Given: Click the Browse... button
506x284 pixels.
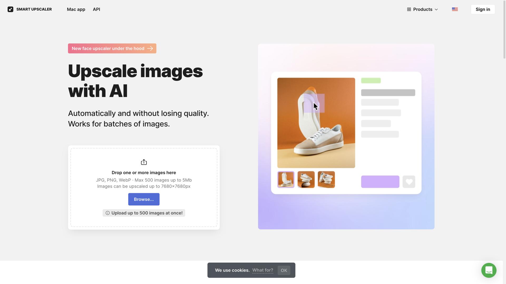Looking at the screenshot, I should [x=144, y=199].
